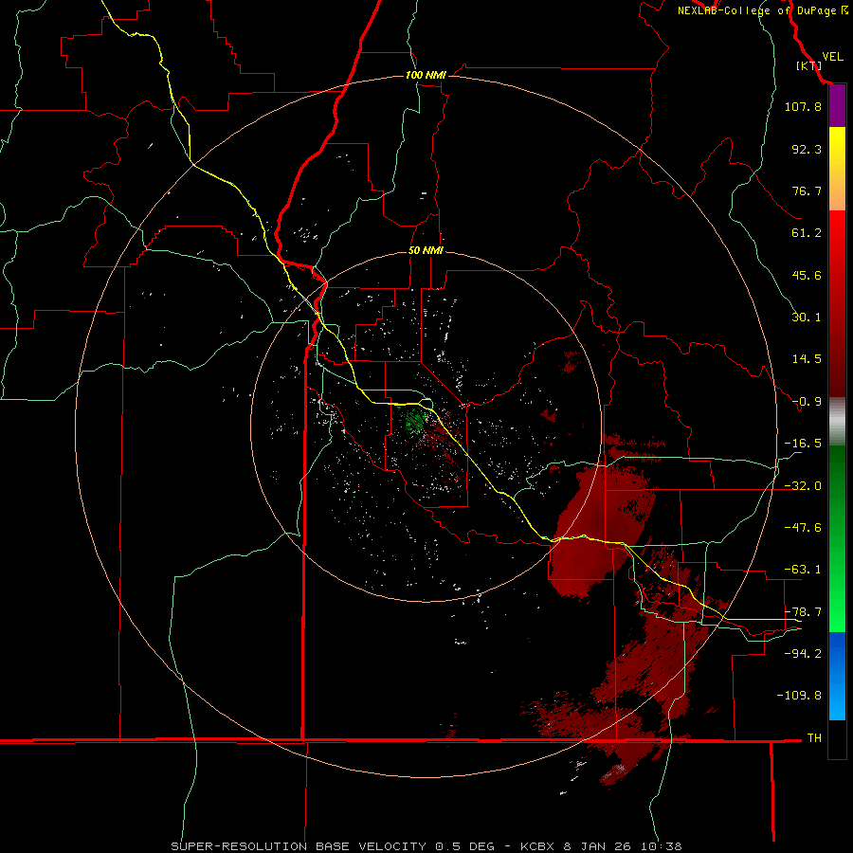Select the 45.6 legend value
Image resolution: width=853 pixels, height=853 pixels.
tap(807, 275)
